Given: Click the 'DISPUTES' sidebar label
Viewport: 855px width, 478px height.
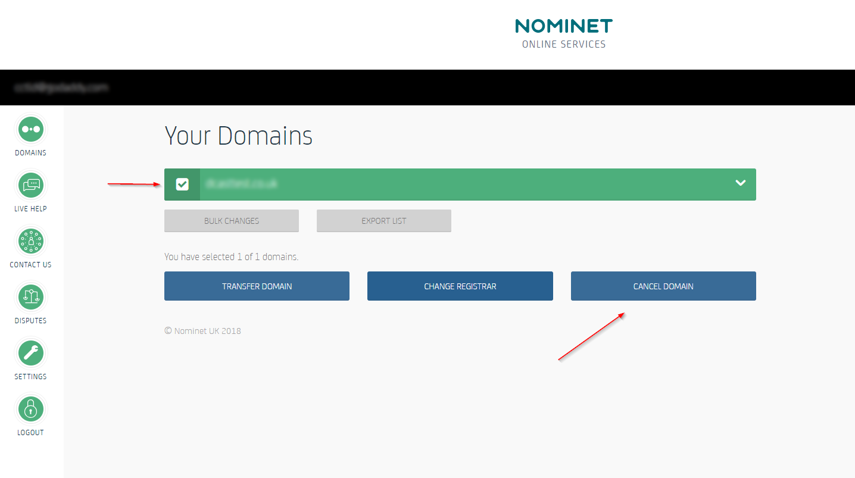Looking at the screenshot, I should pyautogui.click(x=30, y=321).
